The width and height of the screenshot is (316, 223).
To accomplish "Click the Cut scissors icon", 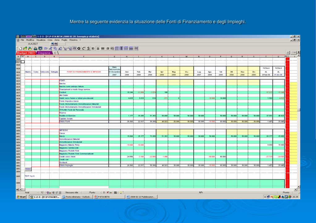I will click(50, 48).
